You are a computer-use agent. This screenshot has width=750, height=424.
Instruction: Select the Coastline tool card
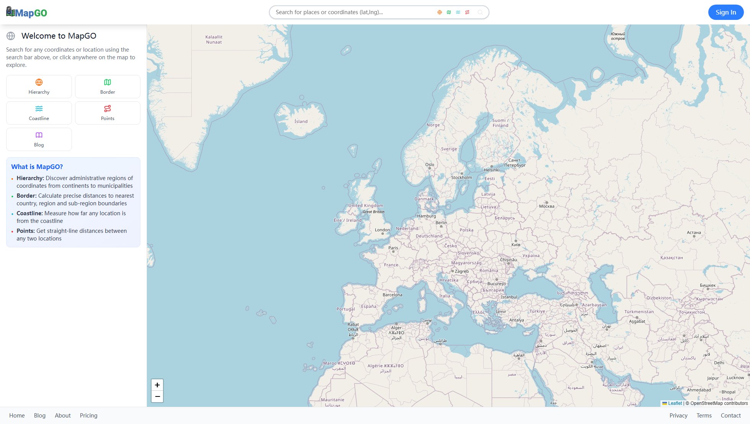click(x=39, y=113)
